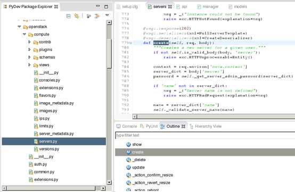
Task: Select the views package folder
Action: [x=42, y=65]
